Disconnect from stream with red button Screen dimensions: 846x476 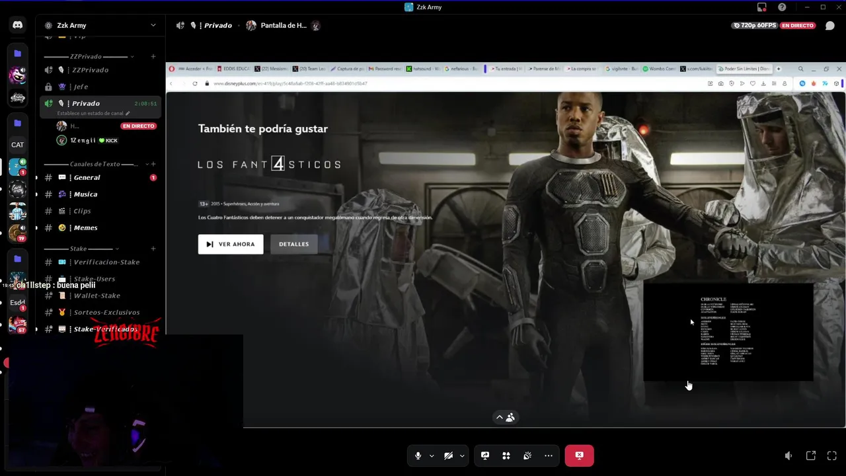click(x=579, y=456)
